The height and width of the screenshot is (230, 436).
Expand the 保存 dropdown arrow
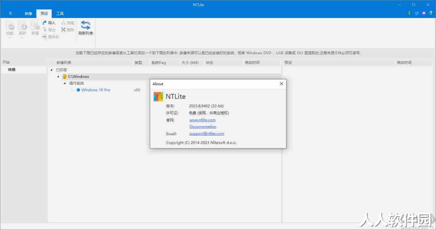coord(22,38)
